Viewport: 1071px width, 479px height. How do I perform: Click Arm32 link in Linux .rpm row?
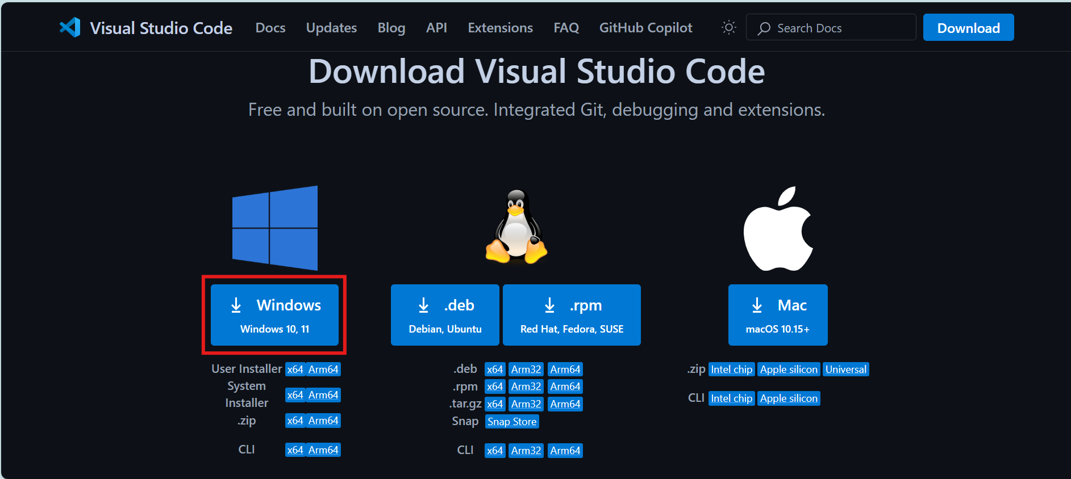pos(526,386)
